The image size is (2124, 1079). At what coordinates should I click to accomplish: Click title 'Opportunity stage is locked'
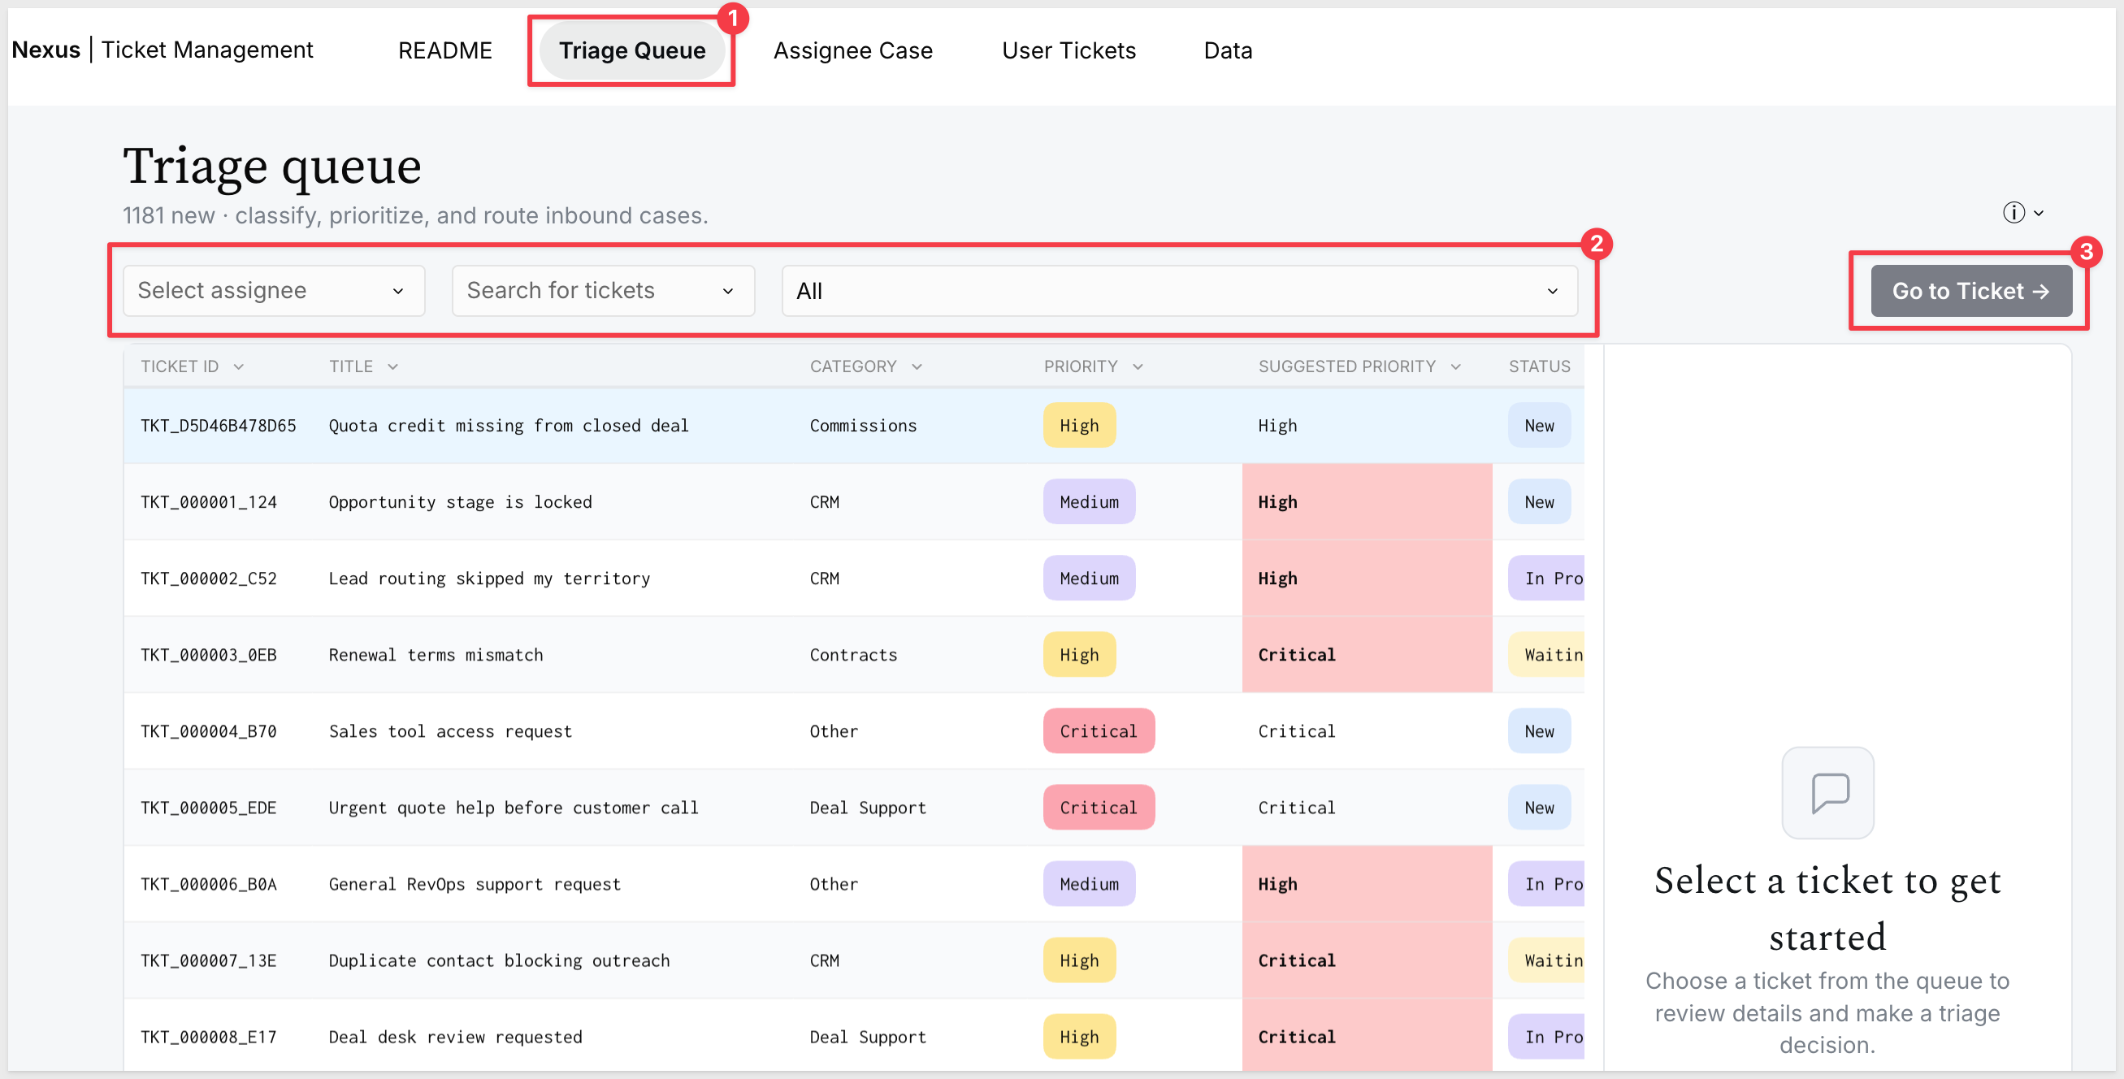pyautogui.click(x=460, y=502)
